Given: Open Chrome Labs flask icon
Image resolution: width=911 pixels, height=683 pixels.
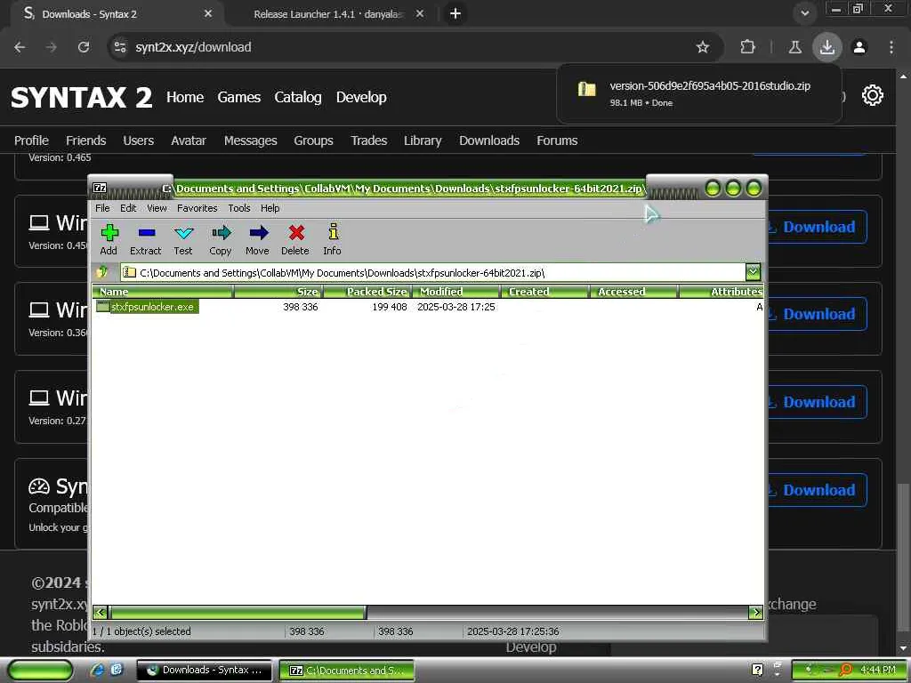Looking at the screenshot, I should (x=794, y=47).
